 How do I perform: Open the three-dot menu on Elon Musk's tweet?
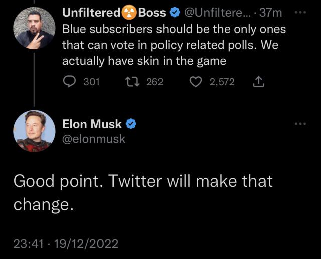click(300, 123)
